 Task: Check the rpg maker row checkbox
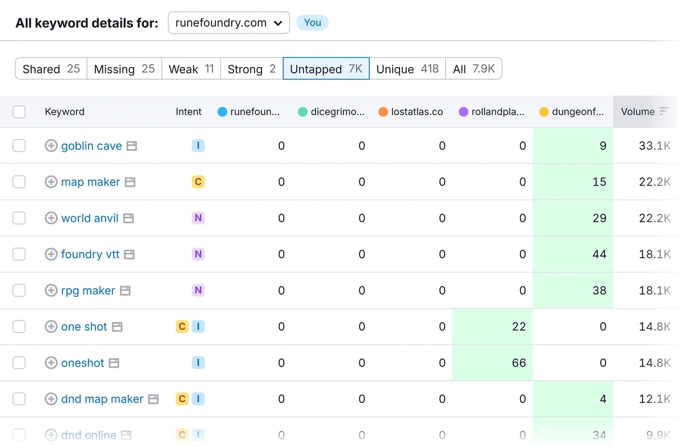click(x=19, y=291)
